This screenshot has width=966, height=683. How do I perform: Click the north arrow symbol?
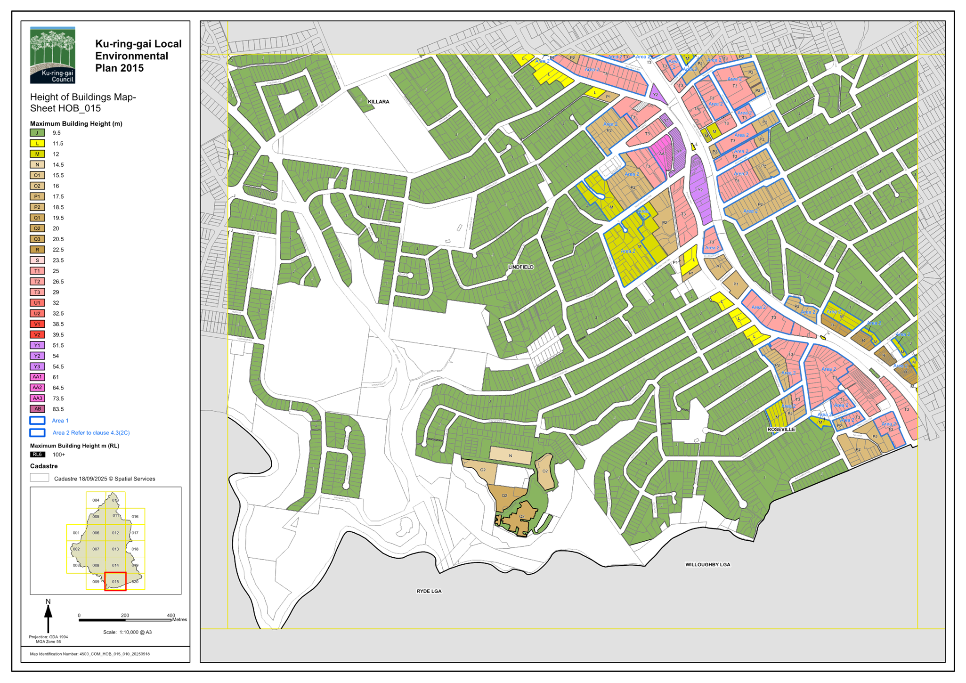48,616
